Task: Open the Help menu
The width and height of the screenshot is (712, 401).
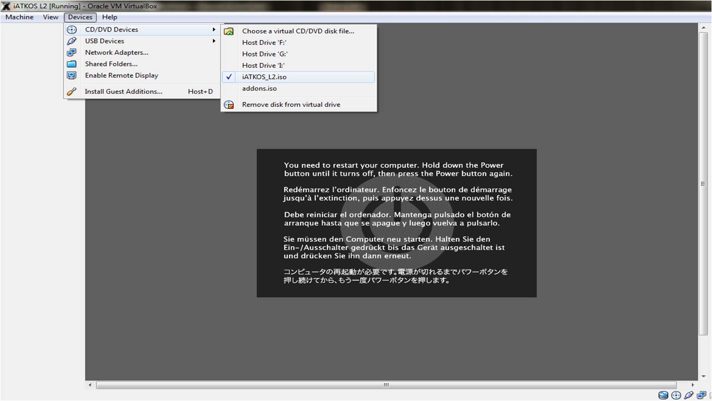Action: pyautogui.click(x=110, y=17)
